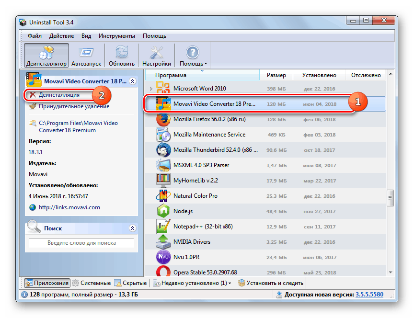Screen dimensions: 414x318
Task: Click the Деинсталлятор toolbar icon
Action: click(x=46, y=52)
